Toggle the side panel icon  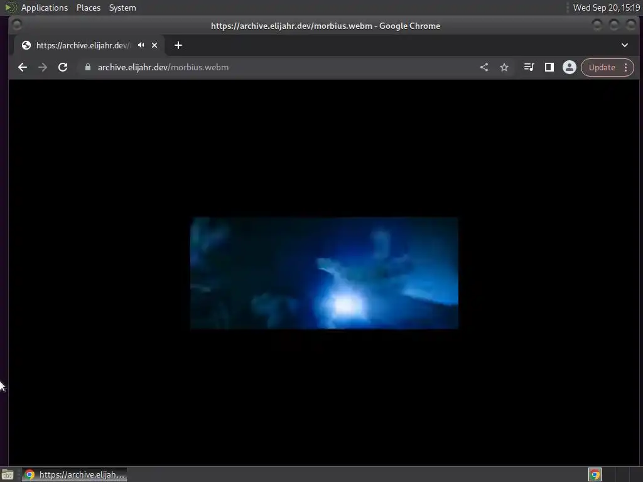(549, 67)
